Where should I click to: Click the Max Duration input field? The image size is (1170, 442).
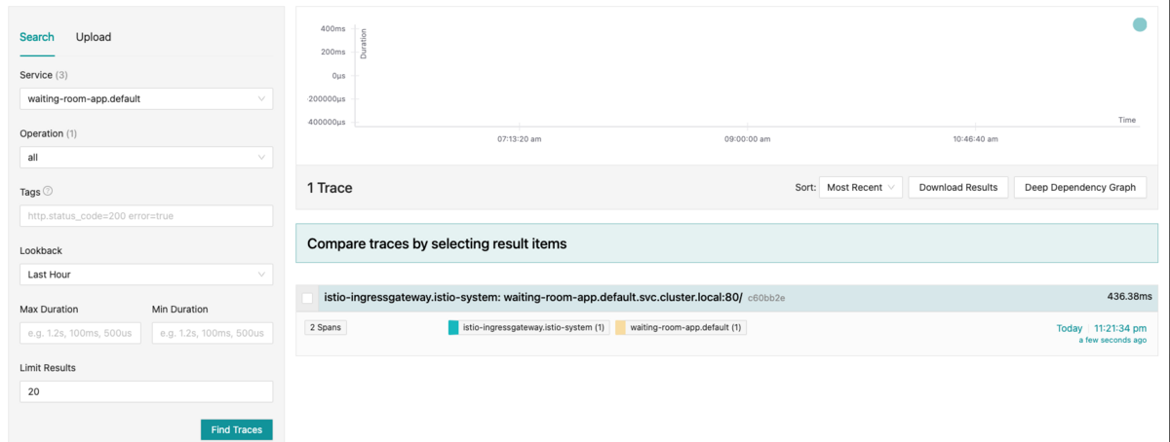click(x=80, y=333)
